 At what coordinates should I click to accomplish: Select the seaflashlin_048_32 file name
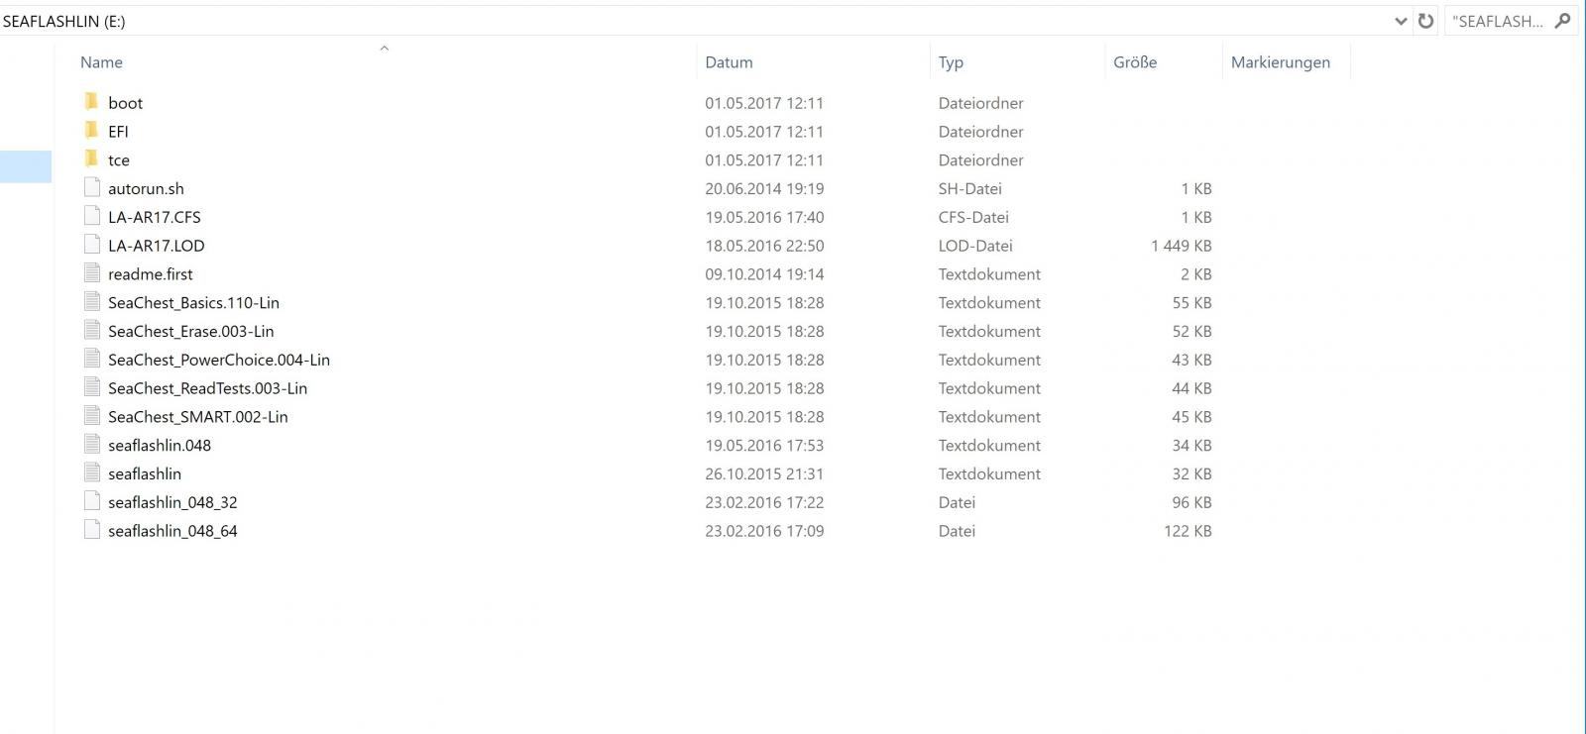172,502
